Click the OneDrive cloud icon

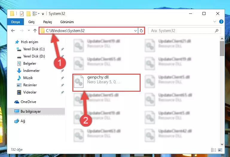16,102
